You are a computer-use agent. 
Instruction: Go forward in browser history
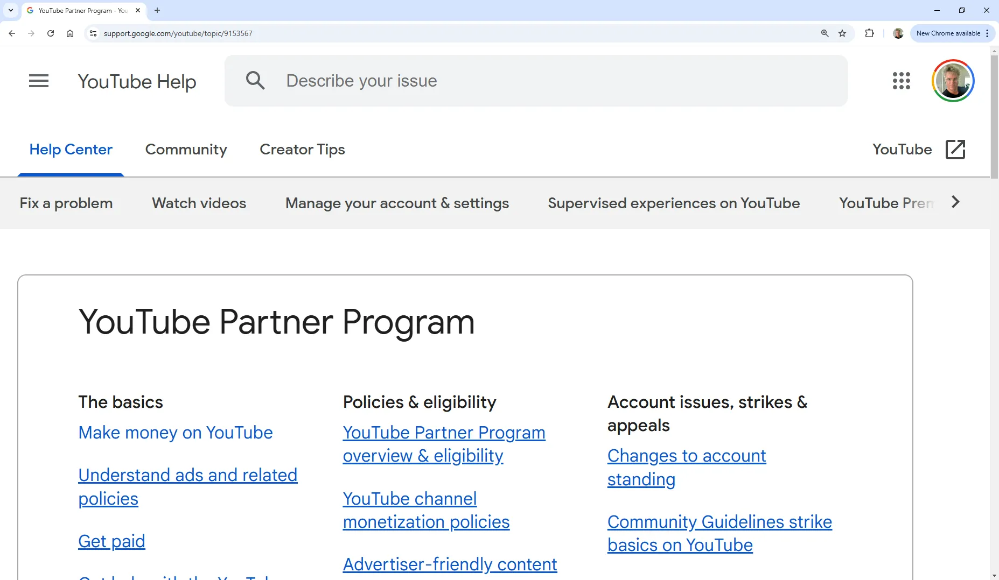click(x=31, y=33)
